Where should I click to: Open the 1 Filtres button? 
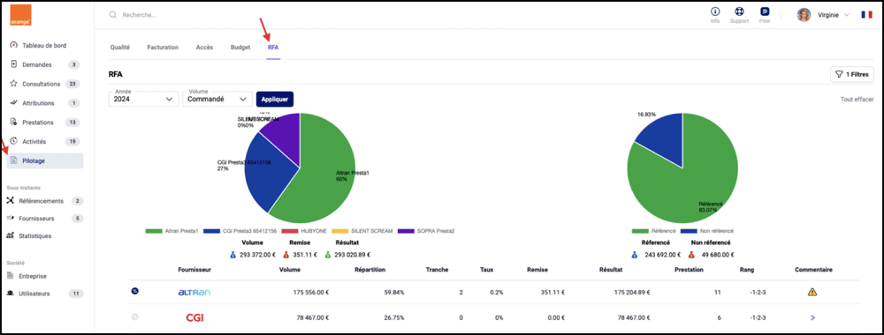coord(852,74)
